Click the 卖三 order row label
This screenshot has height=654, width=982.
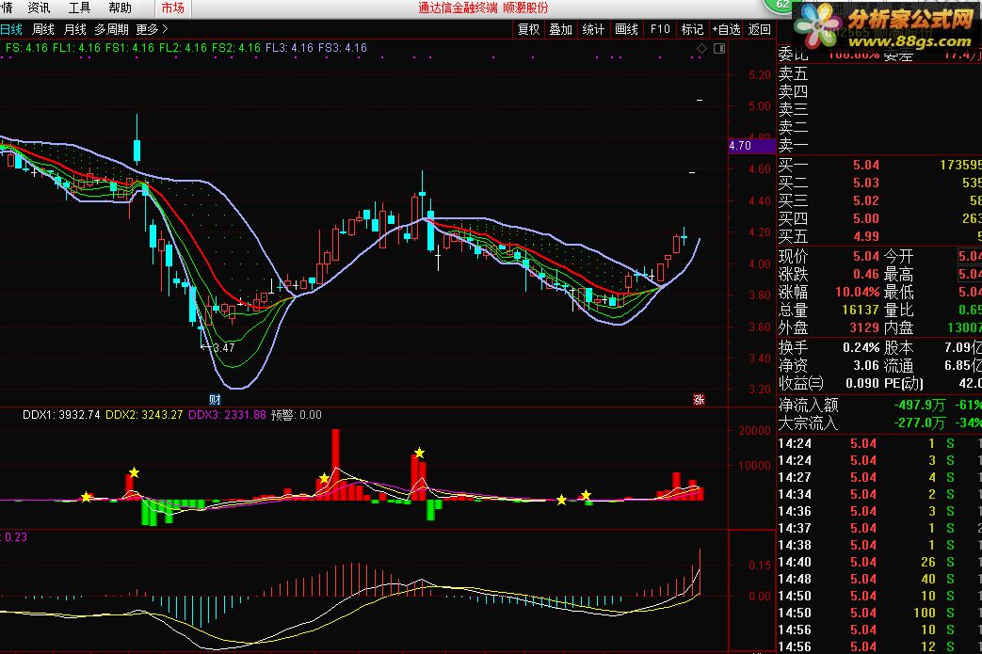pyautogui.click(x=793, y=109)
